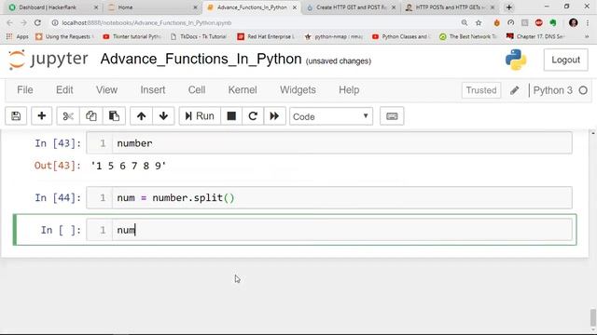
Task: Open a new browser tab
Action: click(x=508, y=7)
